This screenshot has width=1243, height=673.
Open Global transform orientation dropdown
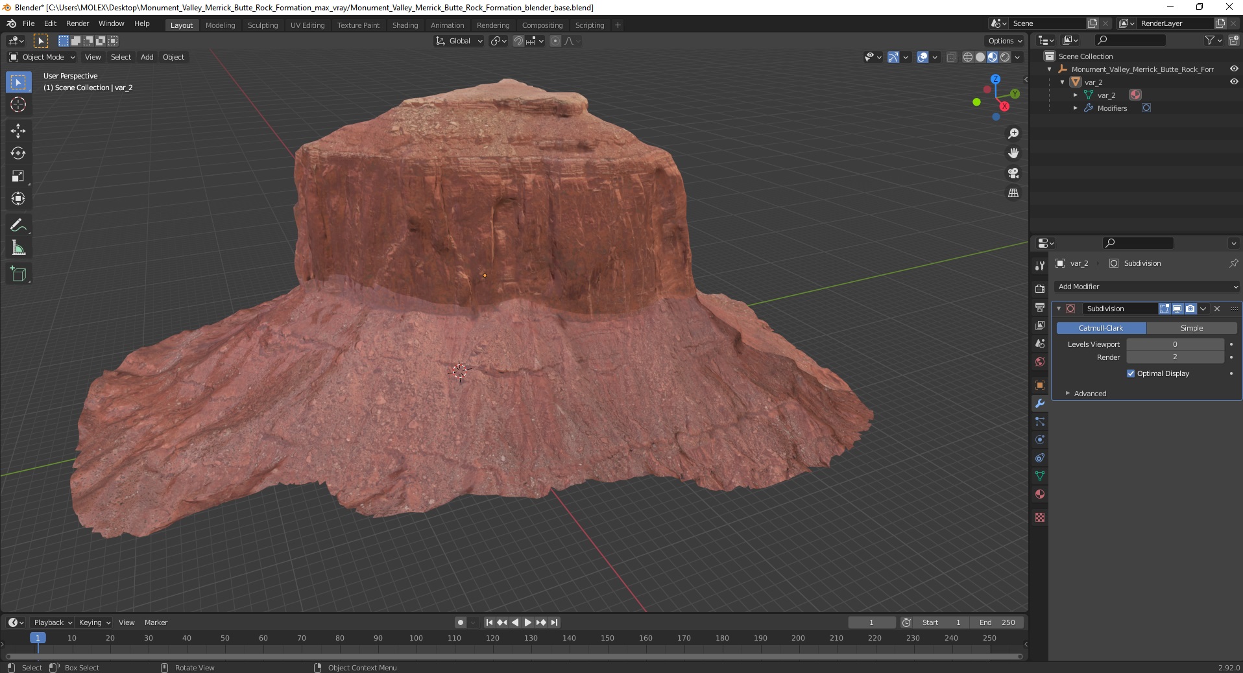pos(459,41)
